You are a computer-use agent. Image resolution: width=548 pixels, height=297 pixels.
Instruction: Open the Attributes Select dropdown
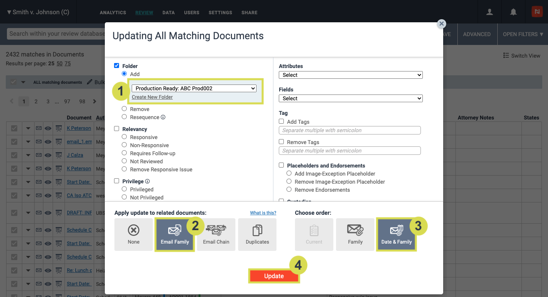(x=351, y=75)
